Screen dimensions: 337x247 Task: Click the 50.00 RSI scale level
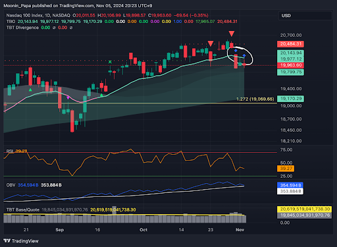tap(286, 163)
